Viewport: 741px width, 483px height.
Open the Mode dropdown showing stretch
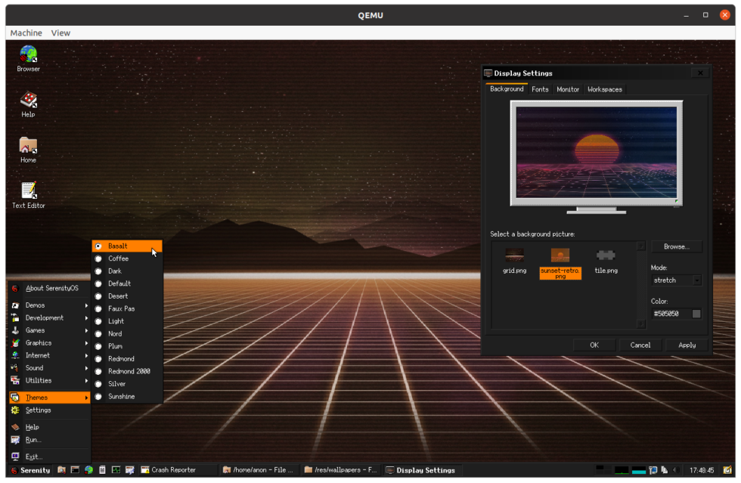675,280
